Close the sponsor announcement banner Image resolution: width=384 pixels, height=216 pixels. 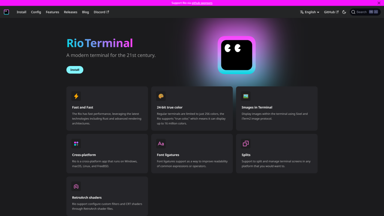pyautogui.click(x=379, y=3)
